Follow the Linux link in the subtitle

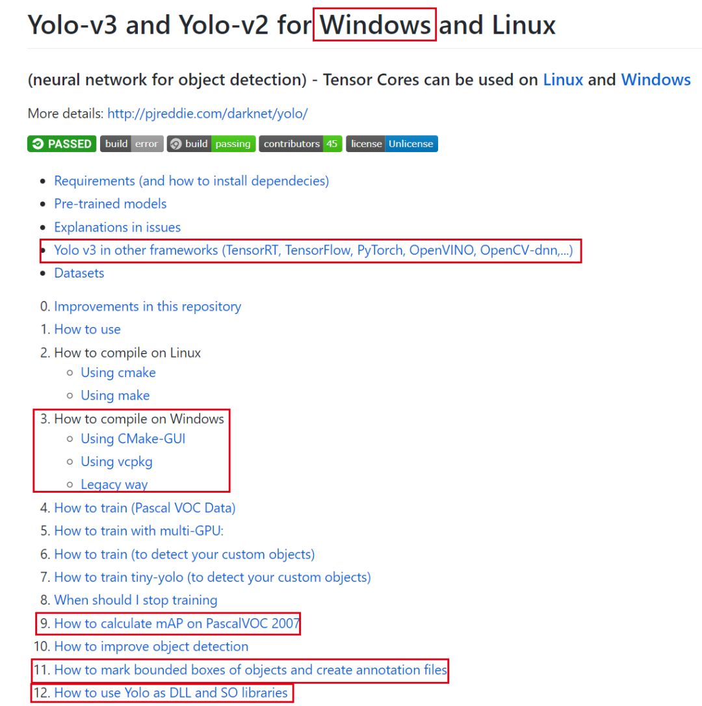pyautogui.click(x=563, y=80)
